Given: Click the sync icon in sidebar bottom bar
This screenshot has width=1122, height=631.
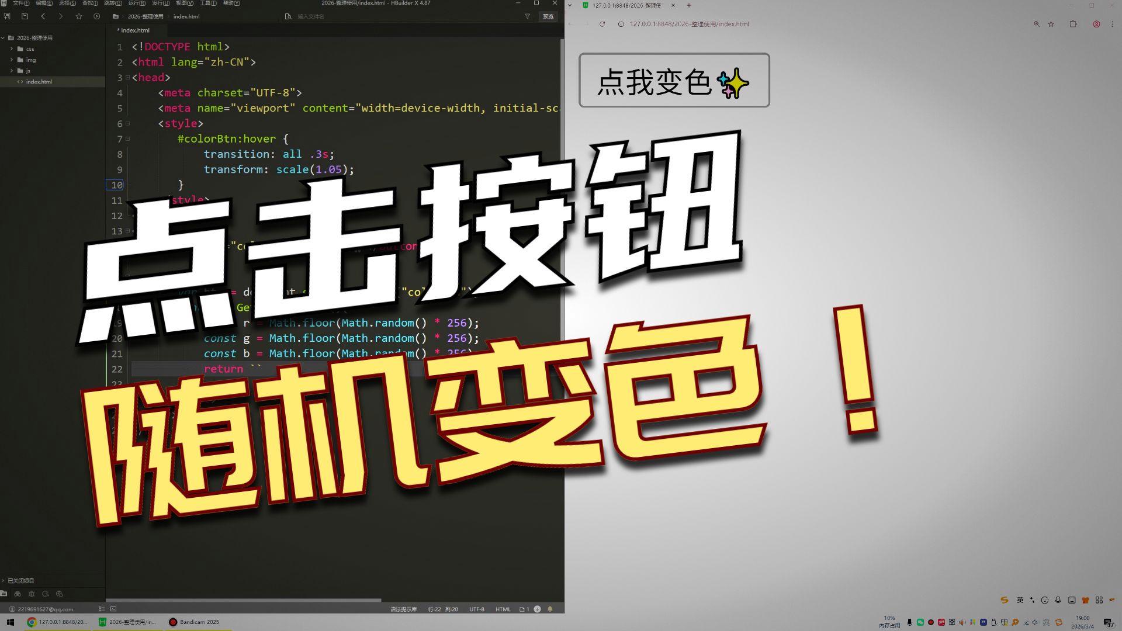Looking at the screenshot, I should pos(46,594).
